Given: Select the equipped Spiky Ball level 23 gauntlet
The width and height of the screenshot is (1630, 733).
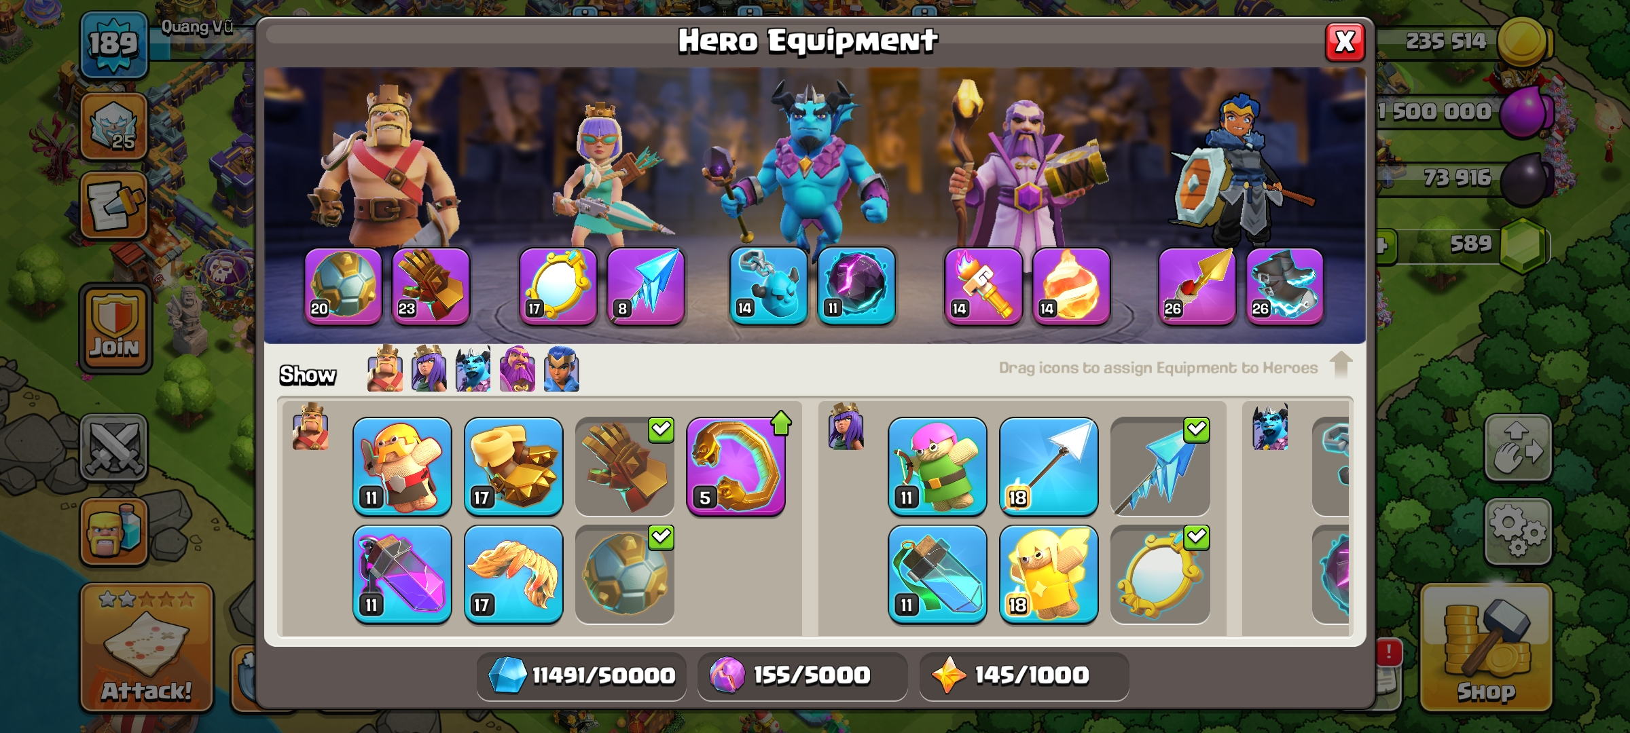Looking at the screenshot, I should click(x=431, y=286).
